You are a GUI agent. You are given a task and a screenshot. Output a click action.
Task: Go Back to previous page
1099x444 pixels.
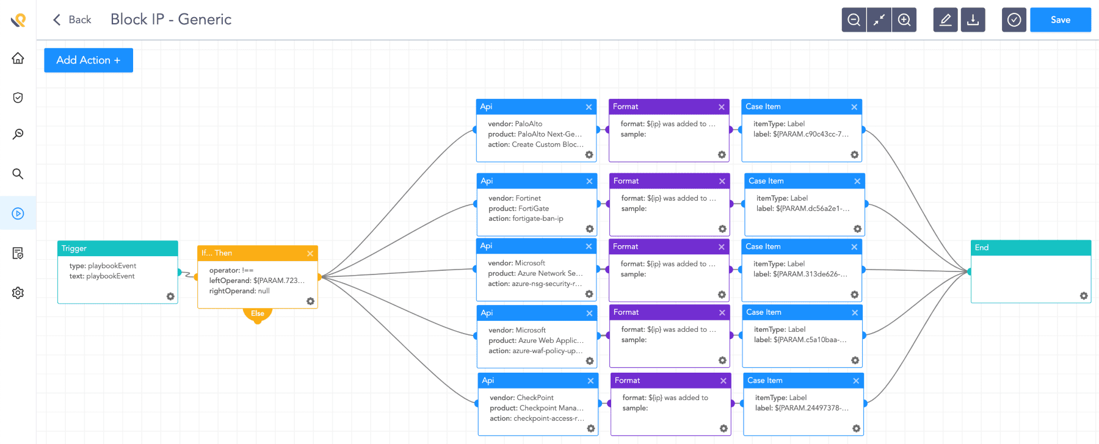pos(72,20)
